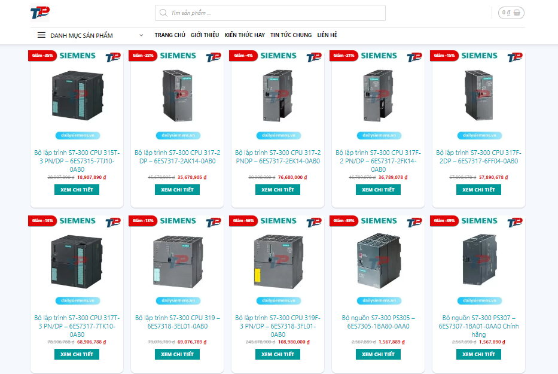Open GIỚI THIỆU menu item
The height and width of the screenshot is (374, 558).
pos(205,35)
